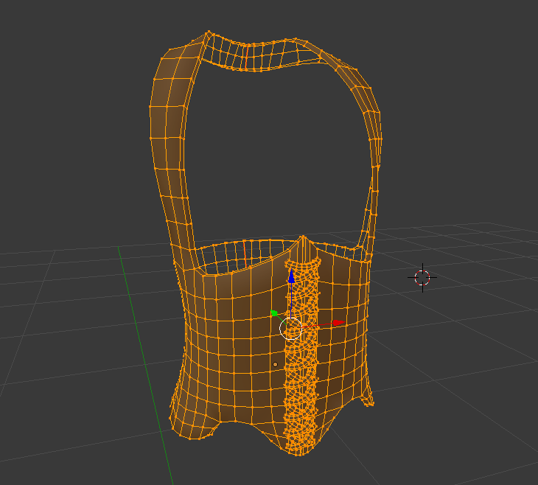Click the 3D cursor crosshair
Screen dimensions: 538x485
tap(422, 278)
